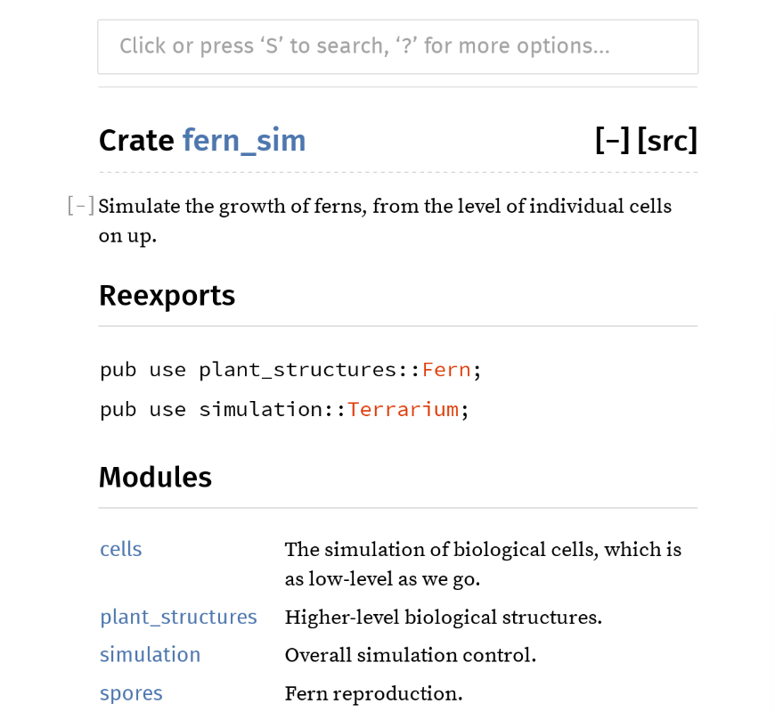This screenshot has height=712, width=775.
Task: Open the spores module
Action: tap(131, 693)
